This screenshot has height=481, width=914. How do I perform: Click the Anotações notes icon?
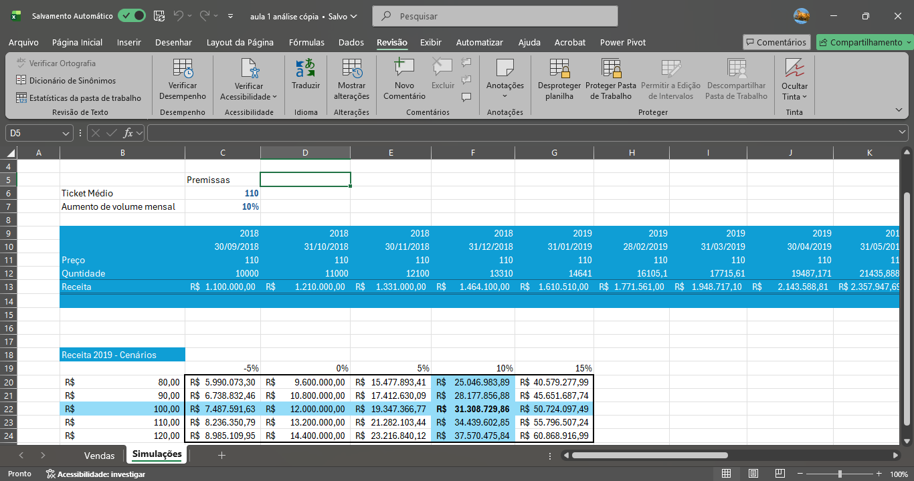[505, 68]
